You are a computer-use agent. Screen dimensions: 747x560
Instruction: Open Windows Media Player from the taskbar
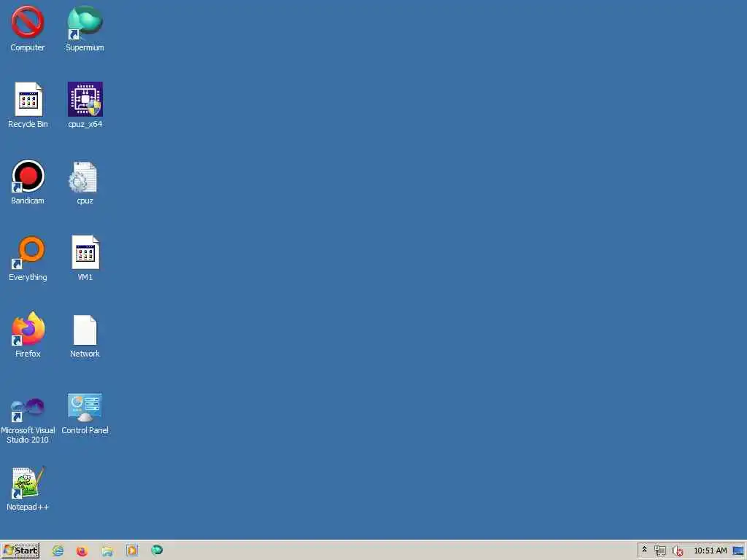(x=132, y=551)
